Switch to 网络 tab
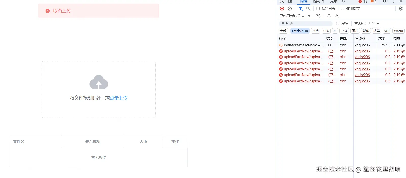 pos(304,1)
